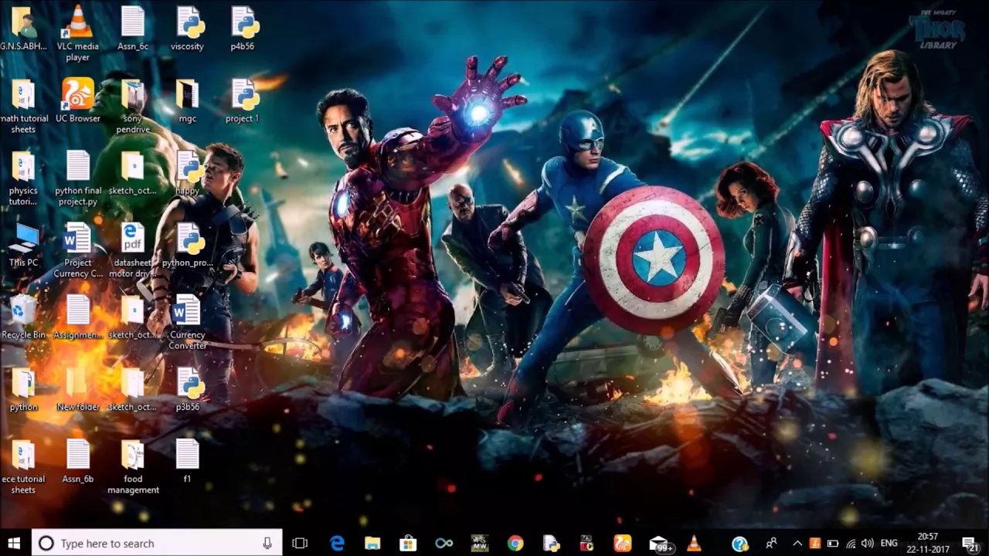This screenshot has height=556, width=989.
Task: Open the Windows Start menu
Action: point(14,543)
